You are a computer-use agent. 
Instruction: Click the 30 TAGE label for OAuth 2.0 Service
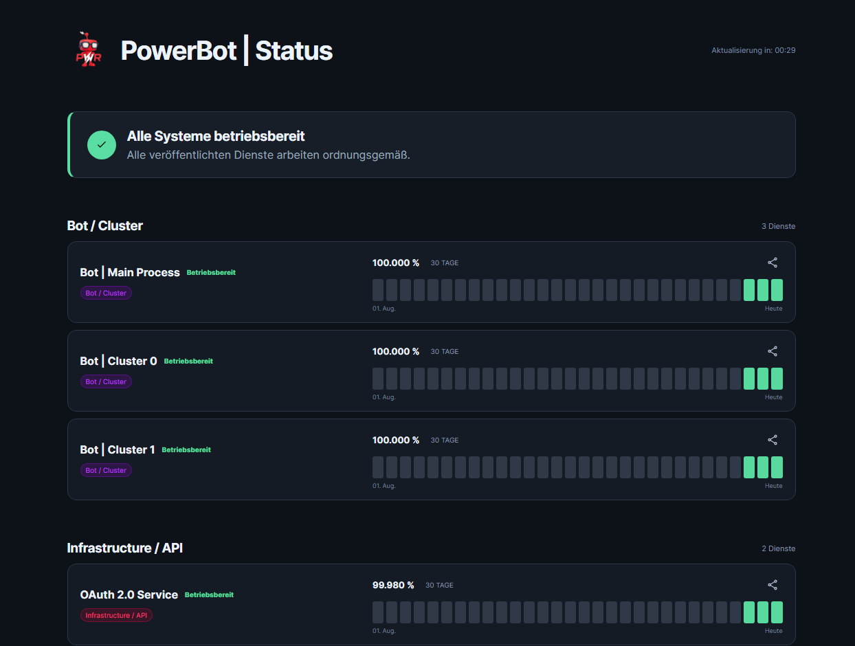click(x=439, y=586)
